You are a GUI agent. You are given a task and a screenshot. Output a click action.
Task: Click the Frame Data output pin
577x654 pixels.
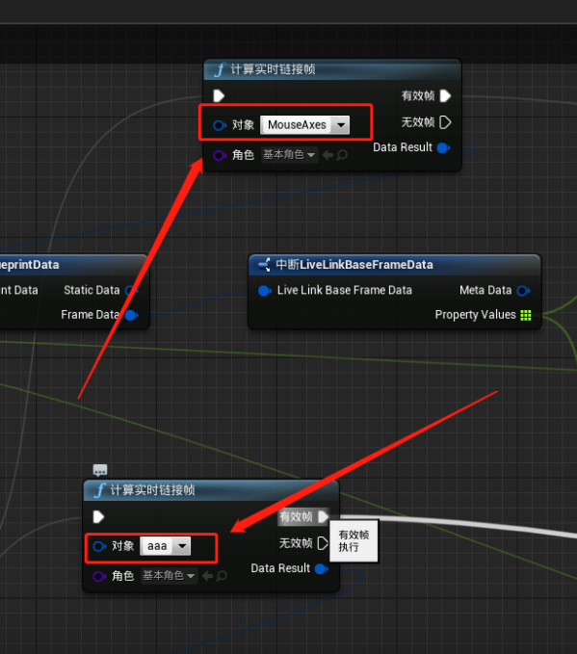point(131,315)
